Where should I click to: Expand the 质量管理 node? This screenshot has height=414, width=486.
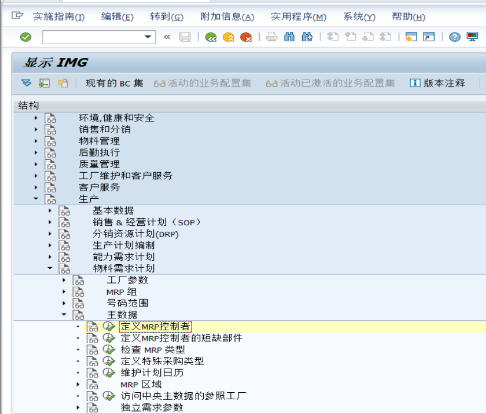(36, 164)
